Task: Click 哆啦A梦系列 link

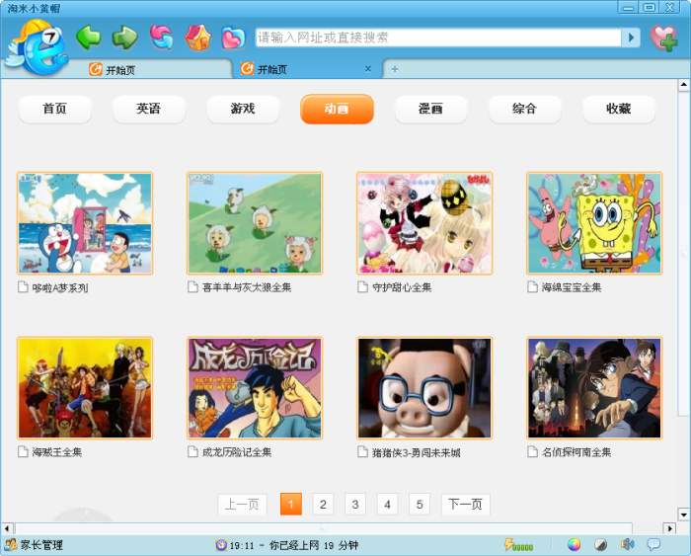Action: tap(60, 288)
